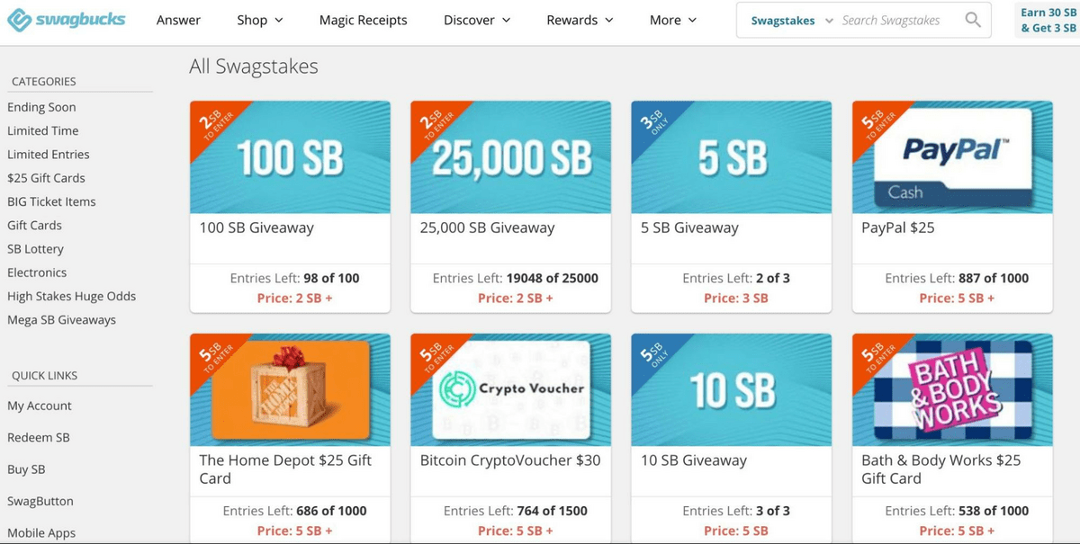Open the 5 SB giveaway thumbnail
The height and width of the screenshot is (544, 1080).
(x=732, y=156)
